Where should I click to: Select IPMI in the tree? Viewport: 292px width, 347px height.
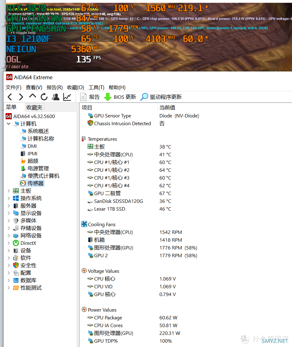[32, 153]
